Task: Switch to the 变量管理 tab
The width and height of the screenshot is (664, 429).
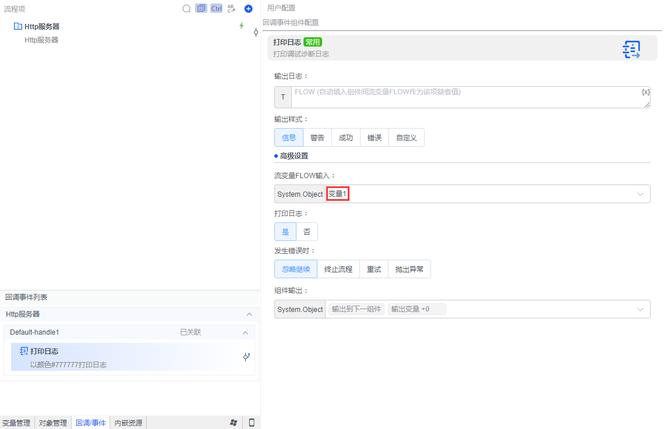Action: click(16, 423)
